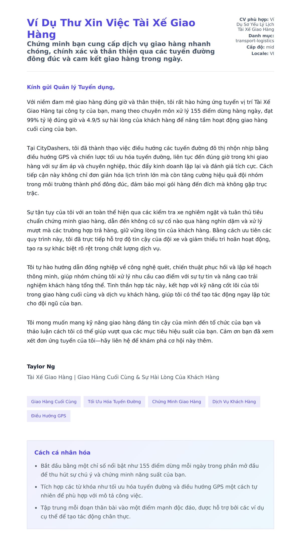This screenshot has width=301, height=546.
Task: Click the opening paragraph mentioning 155 điểm dừng
Action: 150,116
